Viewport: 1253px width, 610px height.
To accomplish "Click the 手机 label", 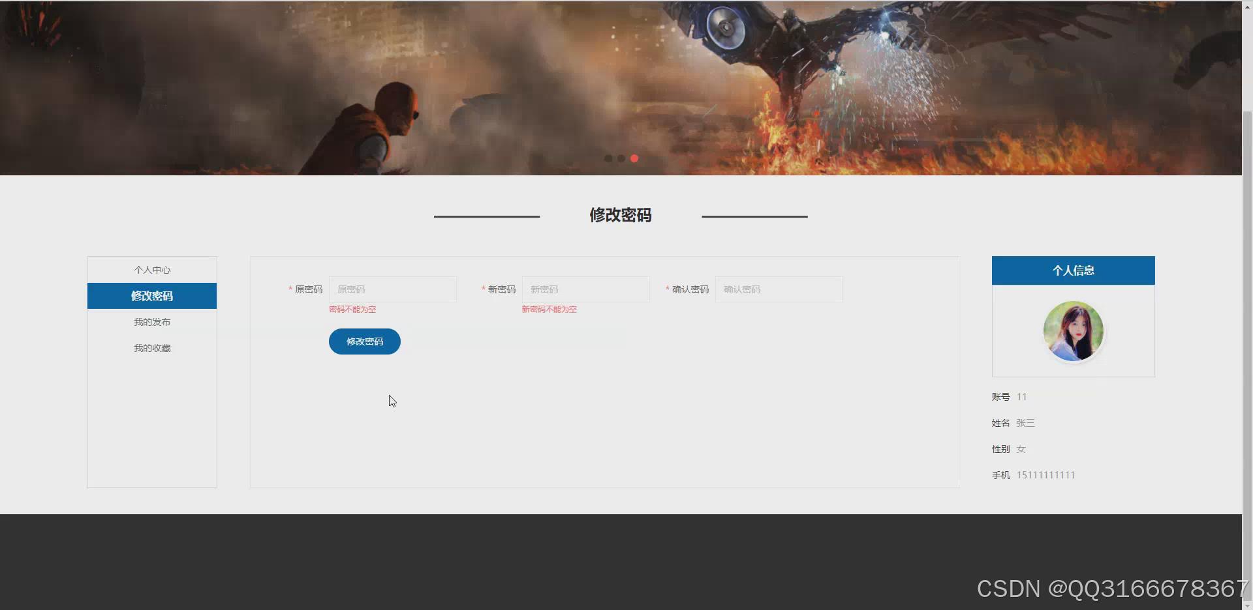I will coord(1001,475).
